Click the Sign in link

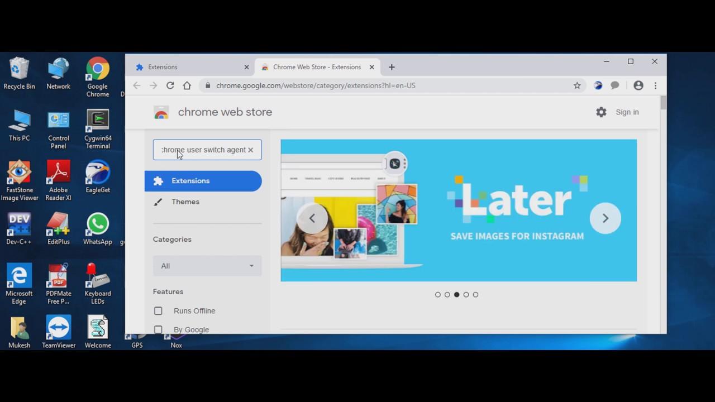point(627,112)
